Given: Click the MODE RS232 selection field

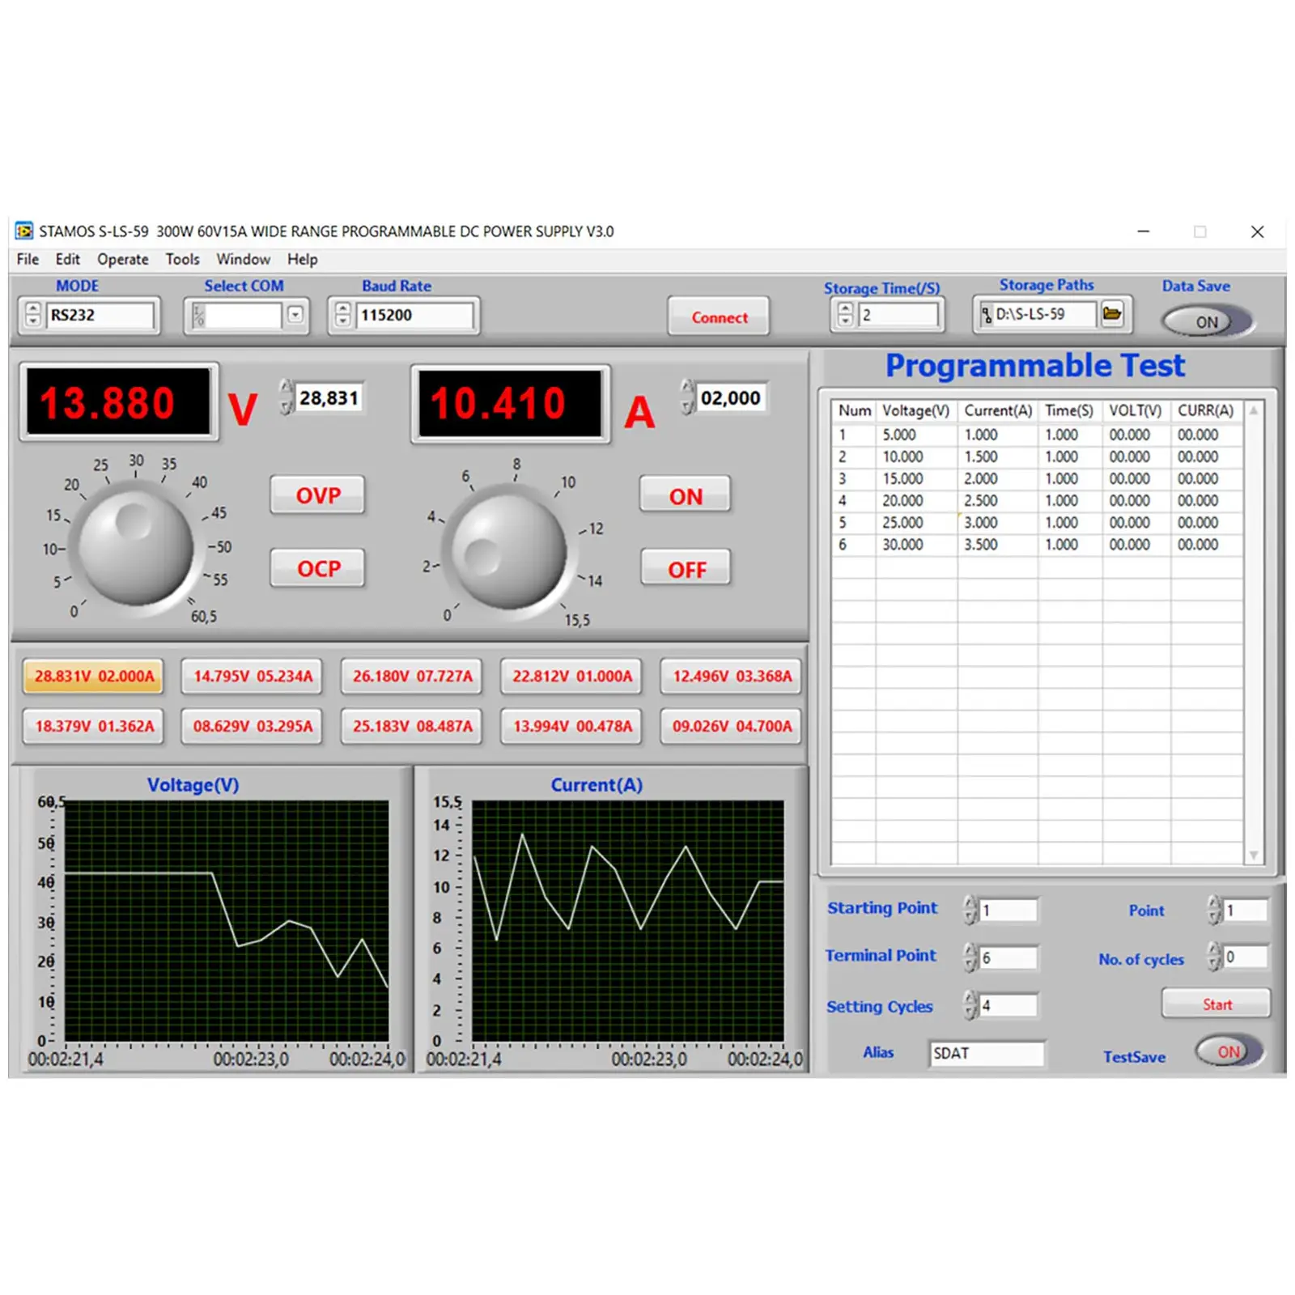Looking at the screenshot, I should click(x=100, y=315).
